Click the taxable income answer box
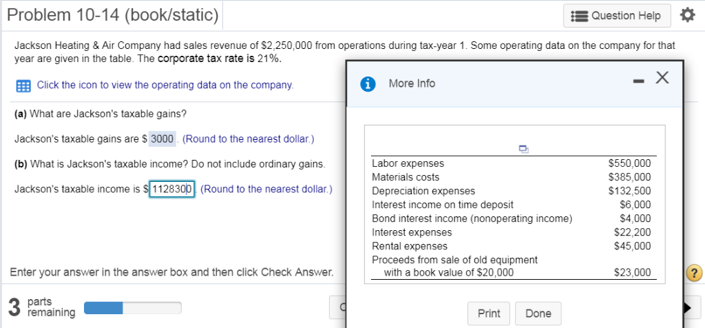 click(171, 189)
